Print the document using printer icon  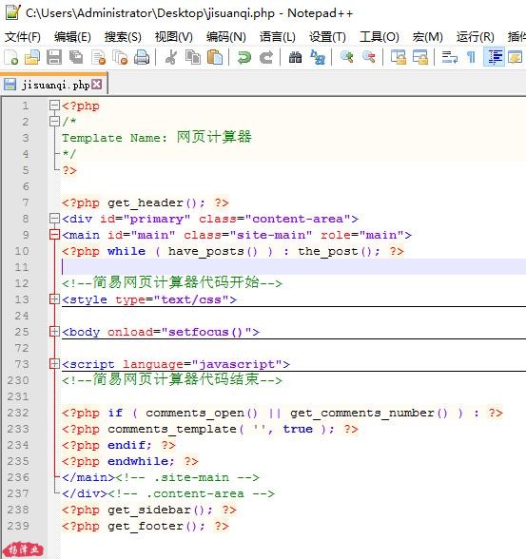tap(142, 57)
